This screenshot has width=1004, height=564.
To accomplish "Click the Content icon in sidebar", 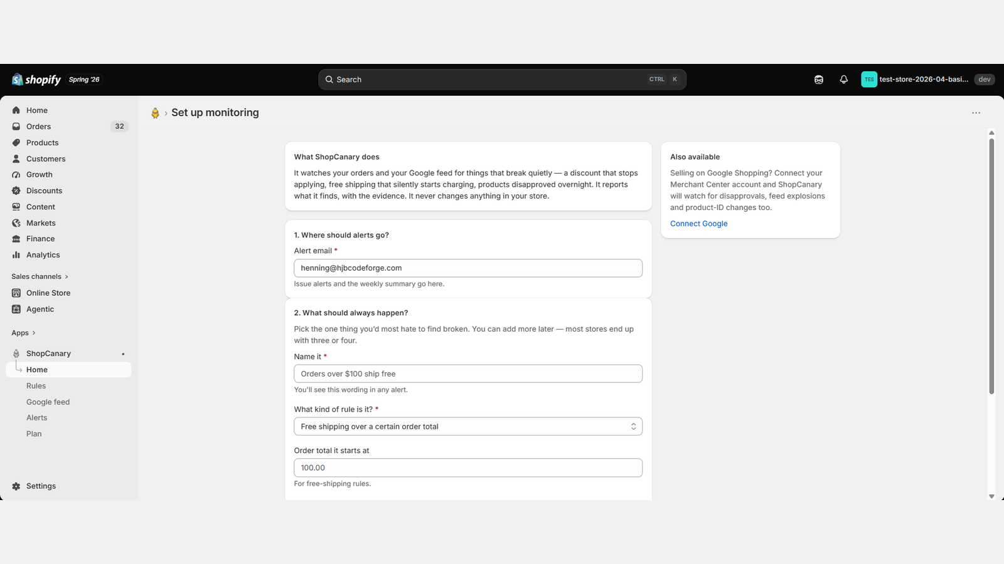I will click(x=16, y=207).
